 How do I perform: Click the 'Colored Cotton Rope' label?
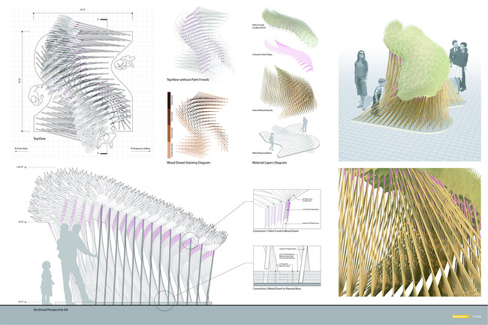[262, 55]
